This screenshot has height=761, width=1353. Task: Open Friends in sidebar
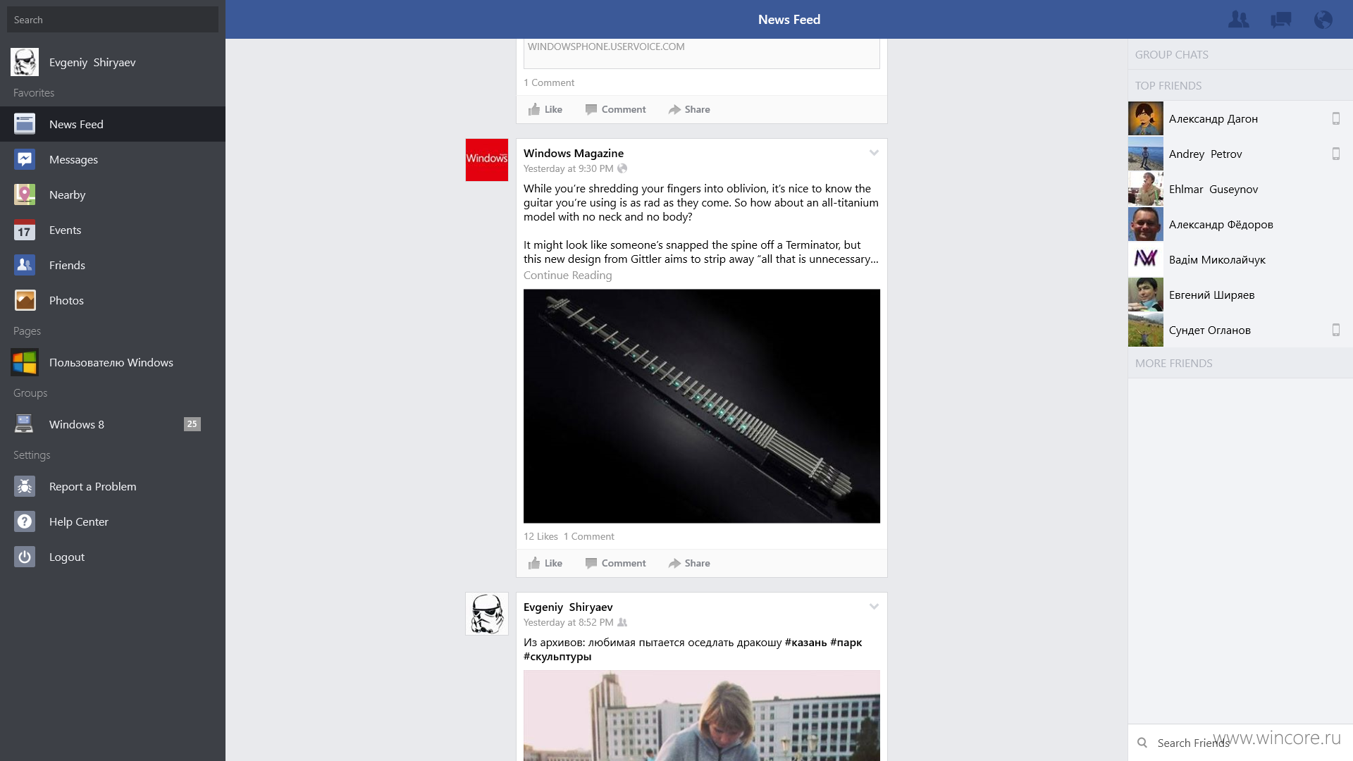113,265
